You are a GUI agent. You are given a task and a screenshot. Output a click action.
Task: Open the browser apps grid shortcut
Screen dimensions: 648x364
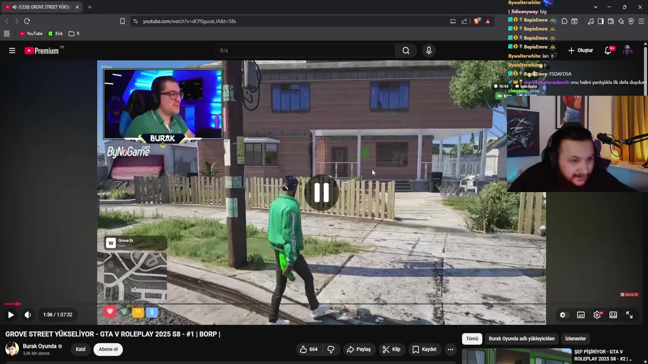click(x=7, y=33)
